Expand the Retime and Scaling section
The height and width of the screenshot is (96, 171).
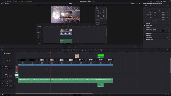(x=150, y=40)
